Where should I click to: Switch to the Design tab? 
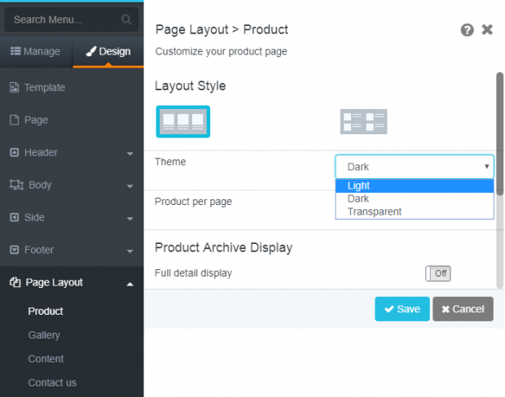point(108,52)
